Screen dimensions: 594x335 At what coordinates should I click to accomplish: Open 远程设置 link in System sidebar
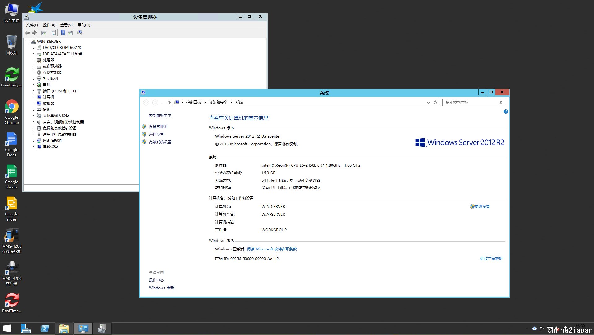(156, 134)
